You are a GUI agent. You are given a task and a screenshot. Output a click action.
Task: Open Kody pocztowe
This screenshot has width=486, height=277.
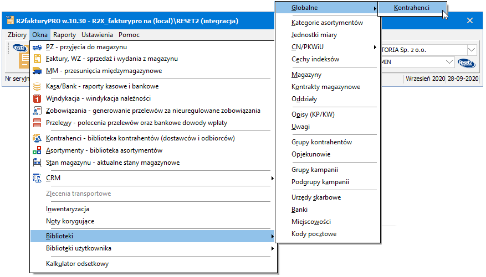tap(327, 234)
